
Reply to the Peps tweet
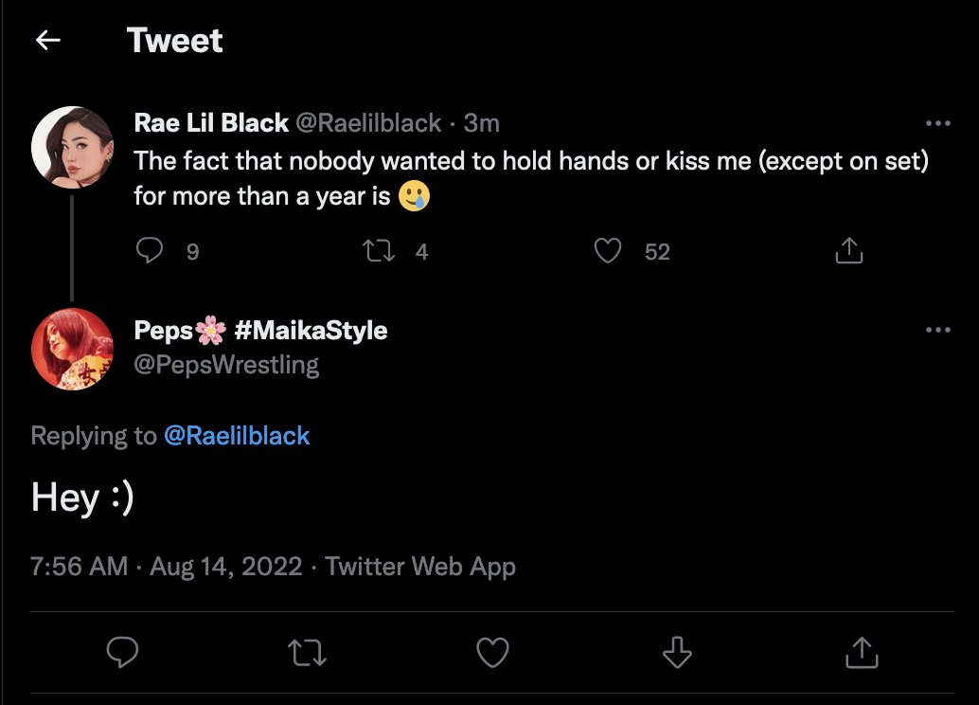[123, 652]
